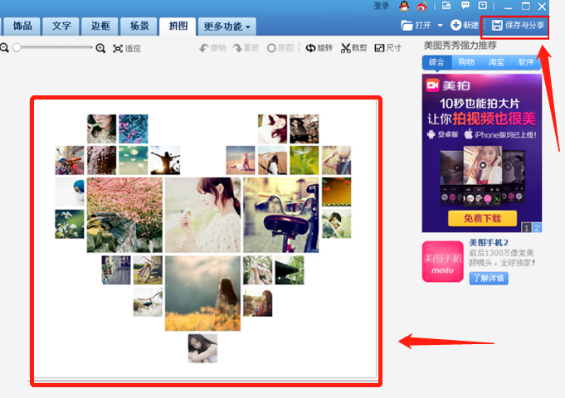This screenshot has width=565, height=398.
Task: Select the Shopping (购物) recommendation tab
Action: 466,62
